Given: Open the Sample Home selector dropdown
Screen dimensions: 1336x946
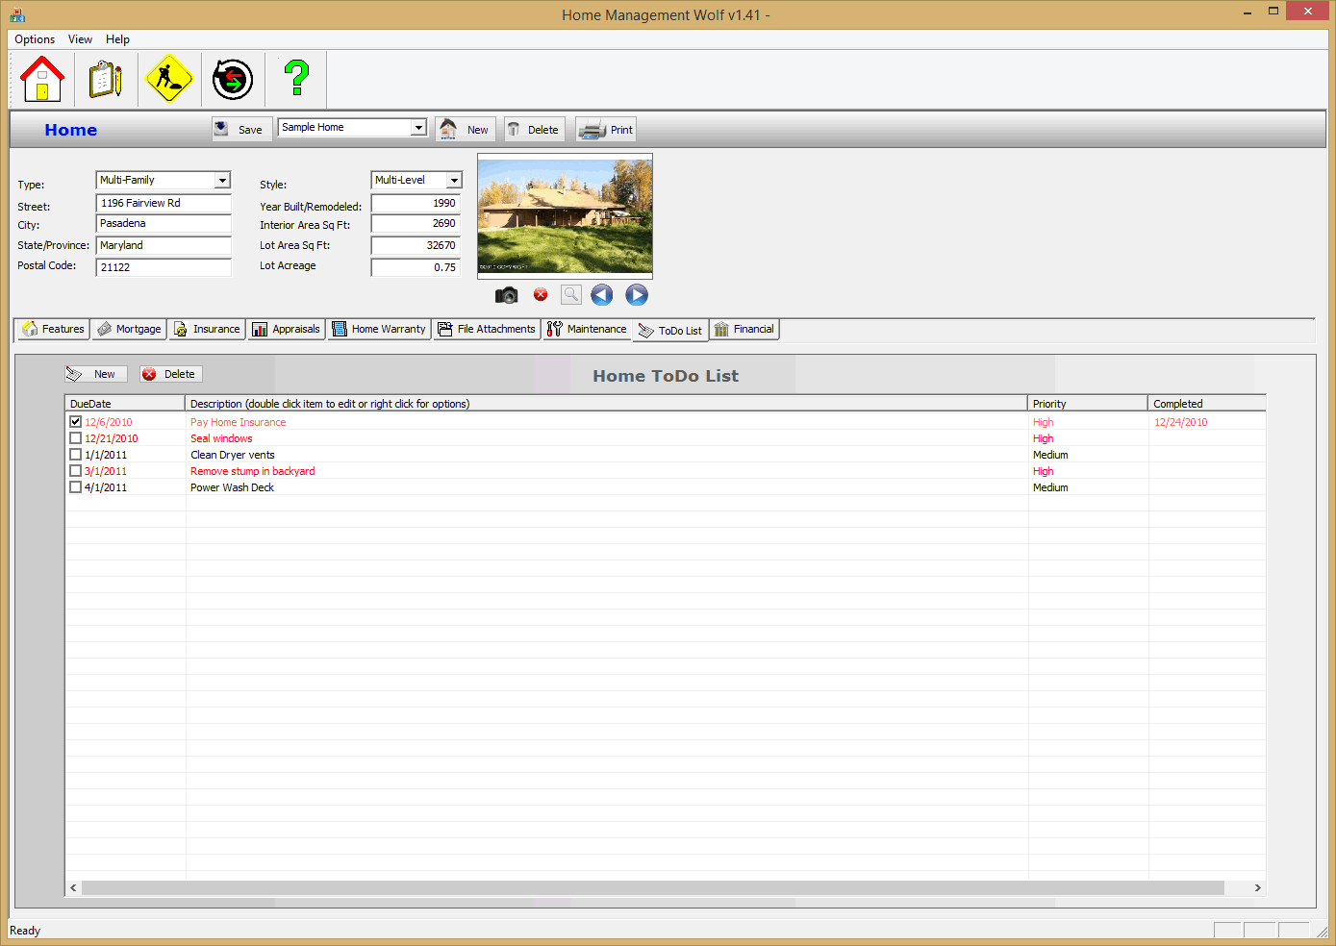Looking at the screenshot, I should [x=419, y=127].
